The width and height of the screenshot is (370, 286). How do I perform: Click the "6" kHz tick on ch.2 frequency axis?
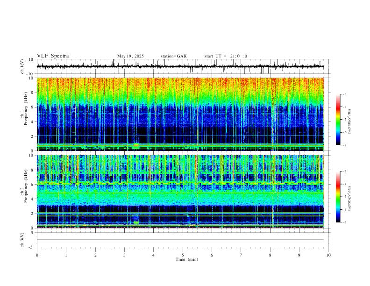[33, 184]
